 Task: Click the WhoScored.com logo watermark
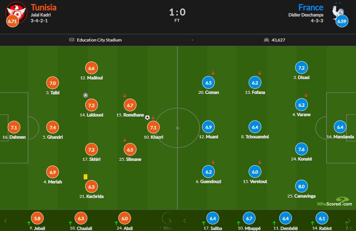click(x=335, y=202)
